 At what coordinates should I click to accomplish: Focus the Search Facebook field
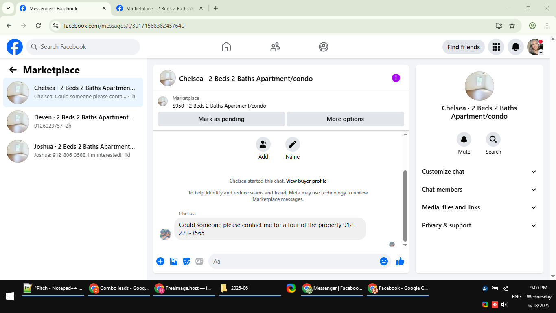coord(83,47)
